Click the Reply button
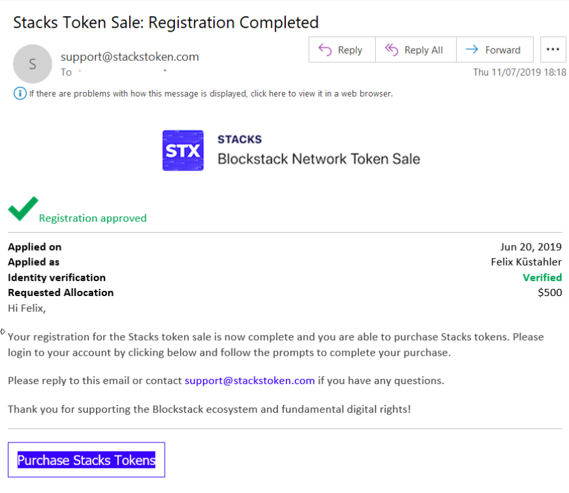Screen dimensions: 569x493 click(342, 50)
